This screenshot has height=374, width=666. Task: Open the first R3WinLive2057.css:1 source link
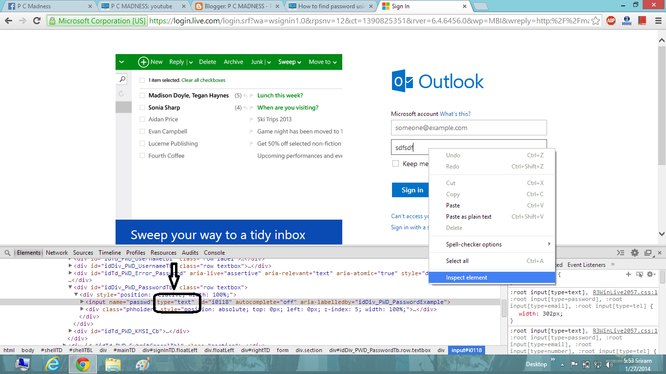(x=625, y=293)
